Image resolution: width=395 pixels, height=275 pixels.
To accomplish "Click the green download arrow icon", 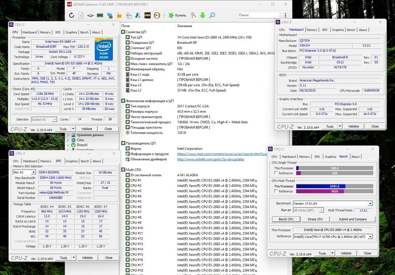I will [x=203, y=15].
